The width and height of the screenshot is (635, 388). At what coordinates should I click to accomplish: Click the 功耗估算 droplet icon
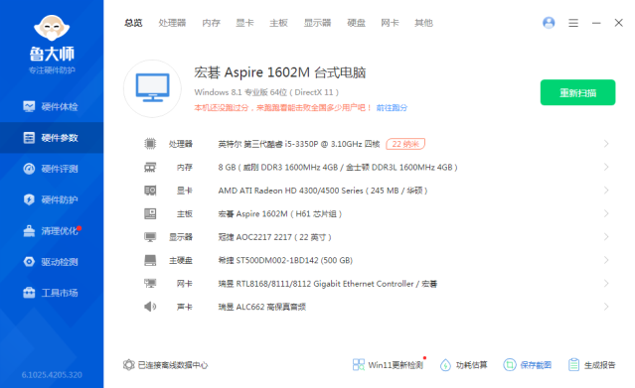pyautogui.click(x=445, y=365)
